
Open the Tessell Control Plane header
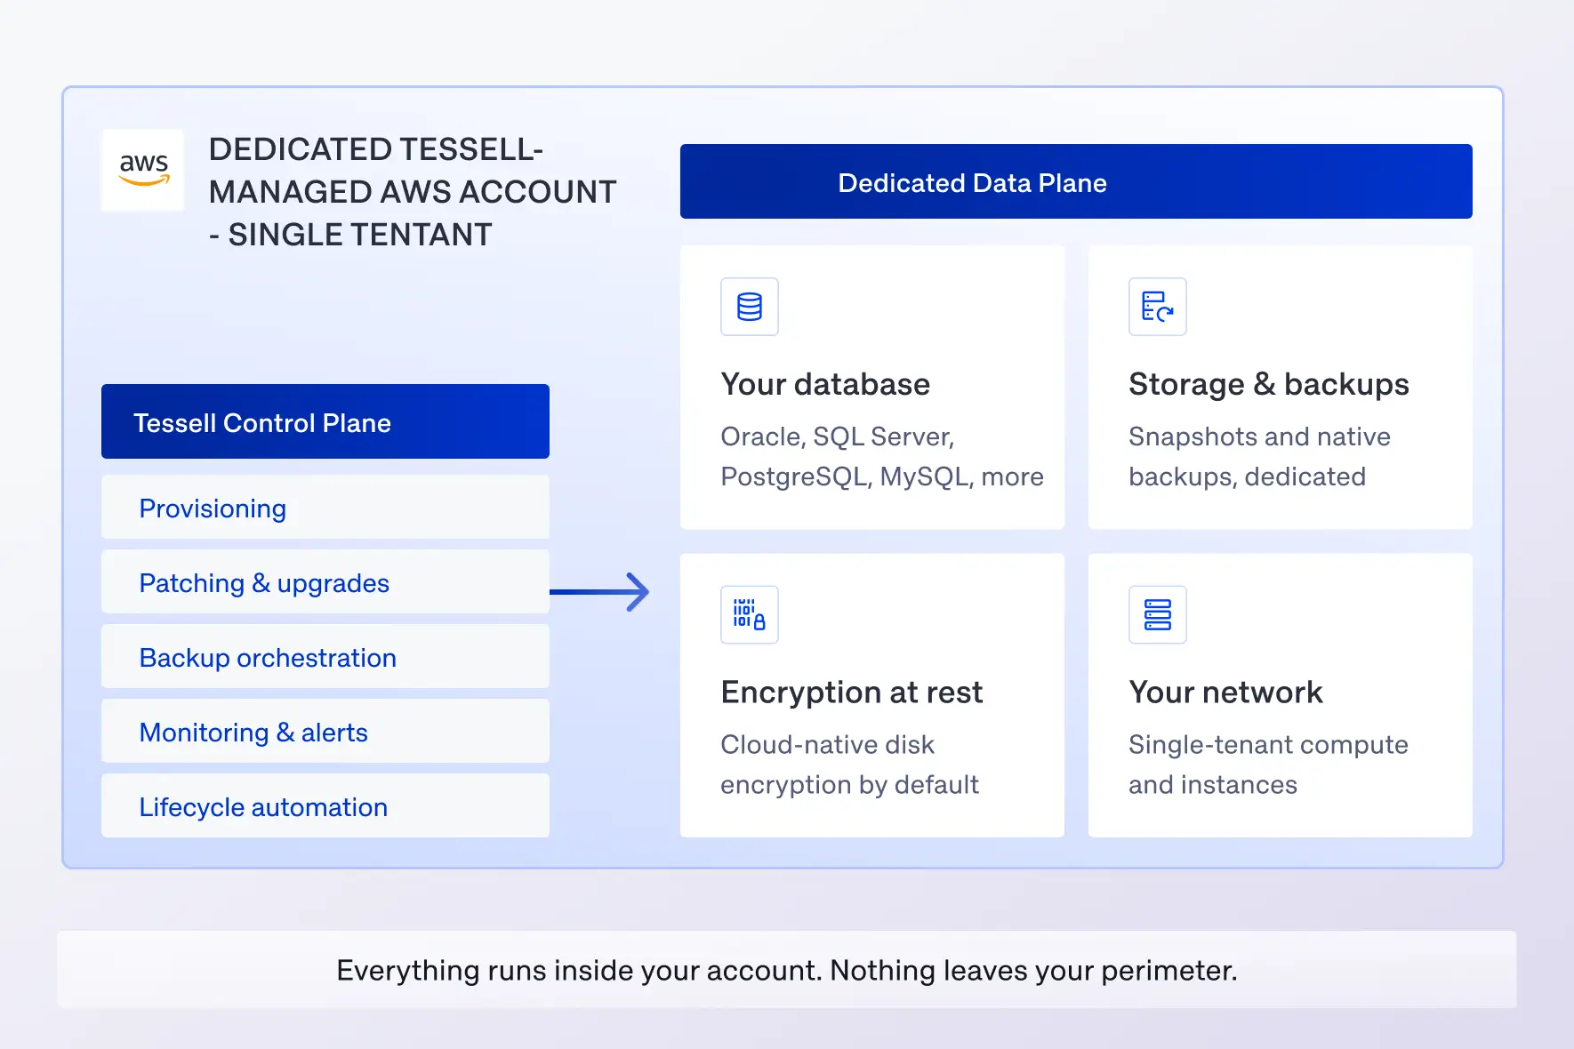click(x=325, y=421)
